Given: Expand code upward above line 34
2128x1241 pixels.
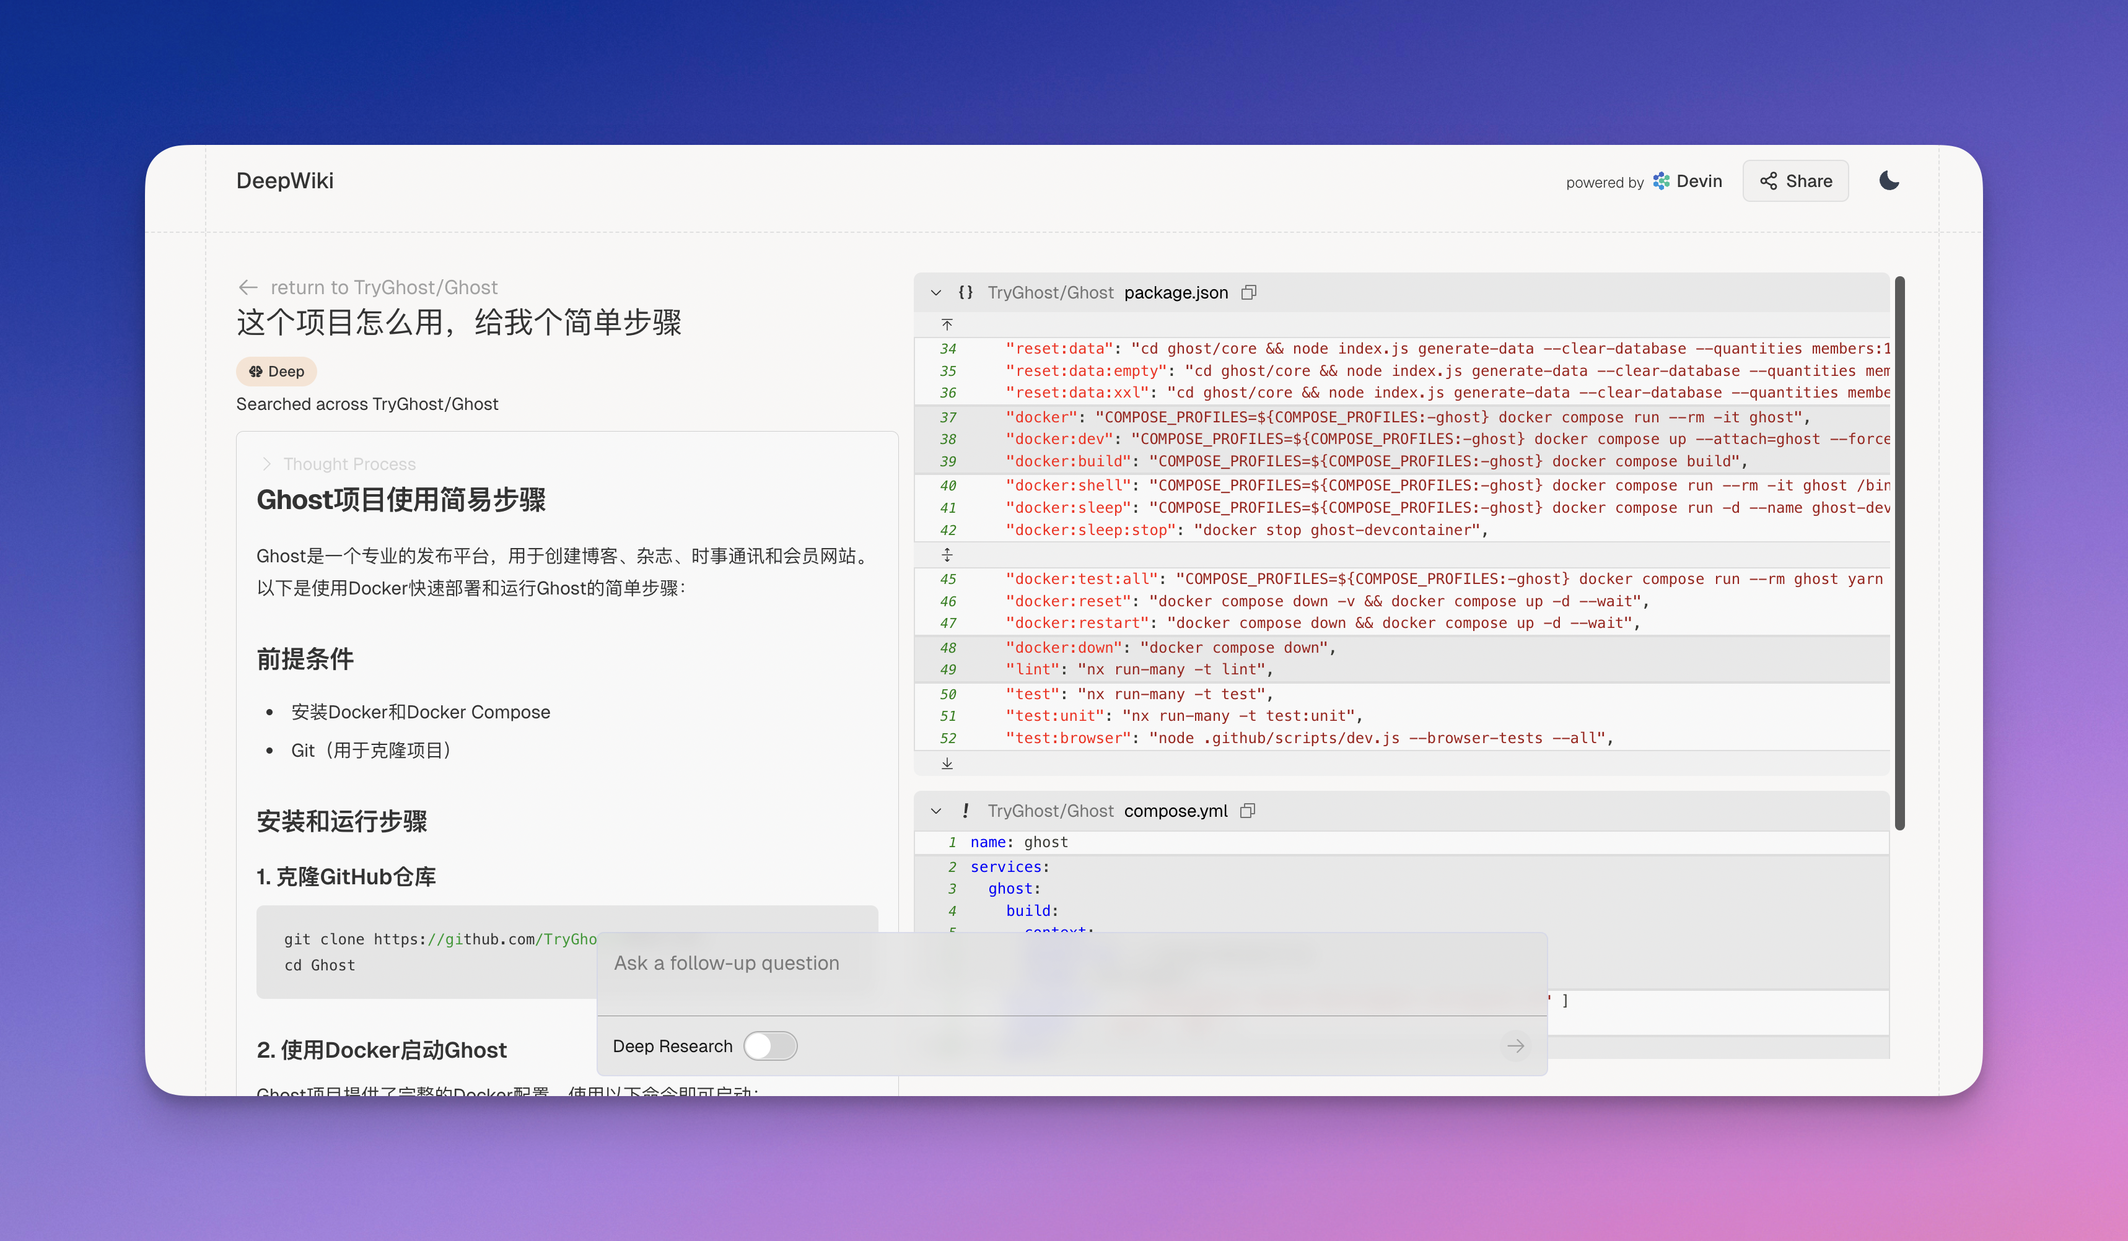Looking at the screenshot, I should click(x=947, y=325).
